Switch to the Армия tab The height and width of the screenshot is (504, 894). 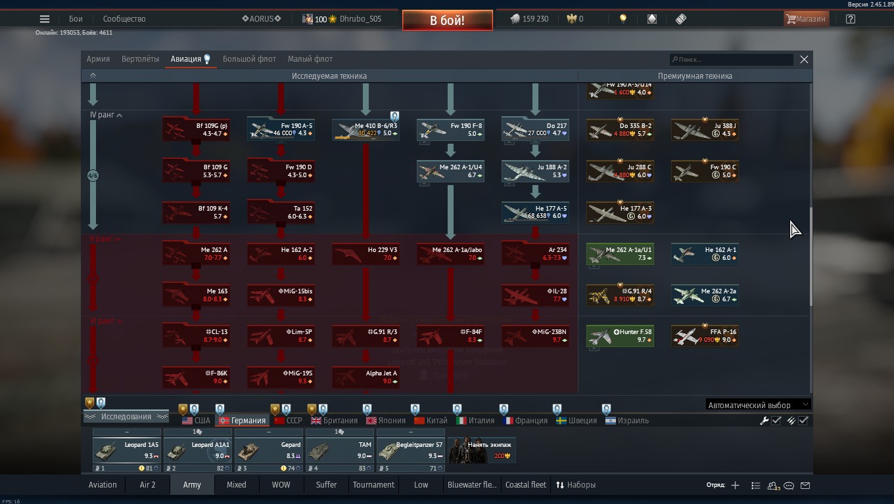[98, 59]
